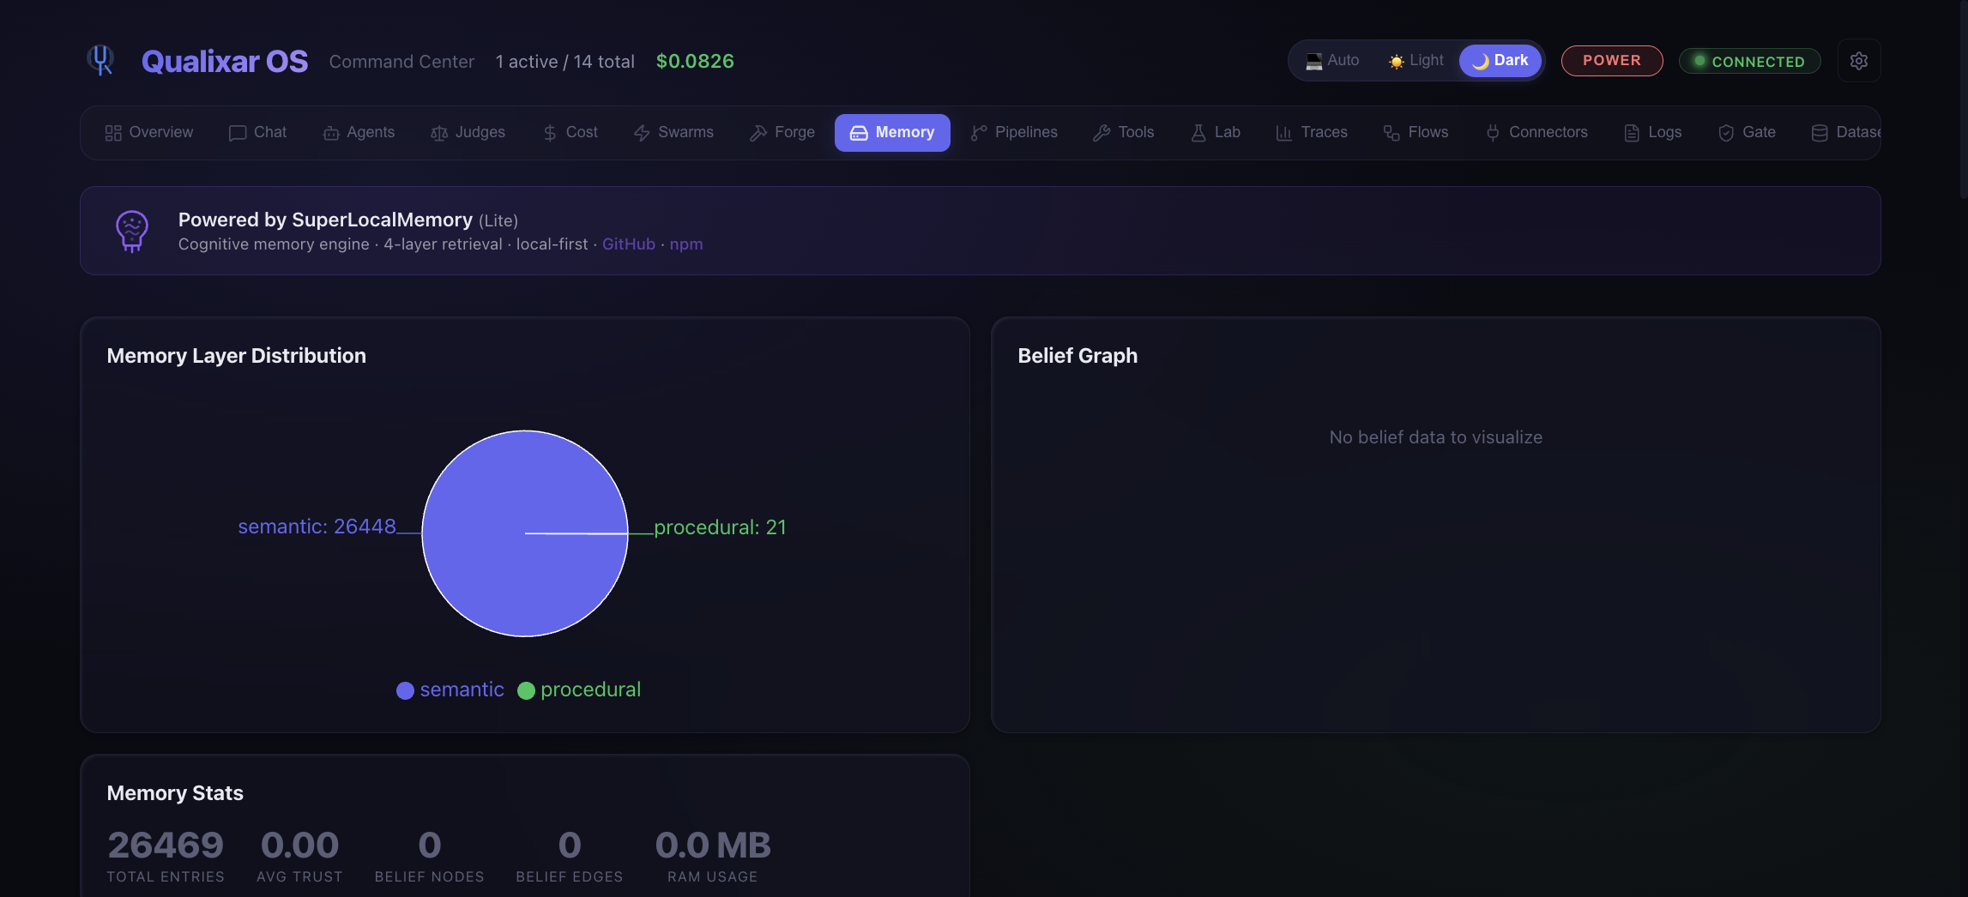Click the Pipelines branch icon
The image size is (1968, 897).
tap(979, 133)
